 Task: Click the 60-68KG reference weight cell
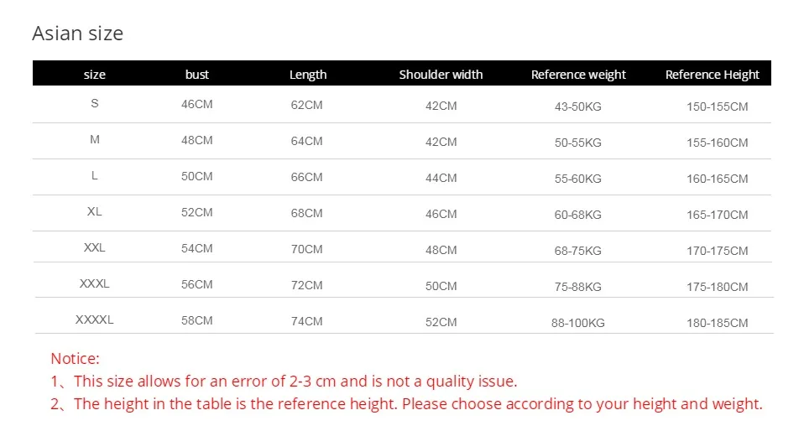pyautogui.click(x=578, y=215)
